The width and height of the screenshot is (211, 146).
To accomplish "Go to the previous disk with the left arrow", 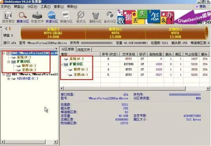I will (x=6, y=28).
